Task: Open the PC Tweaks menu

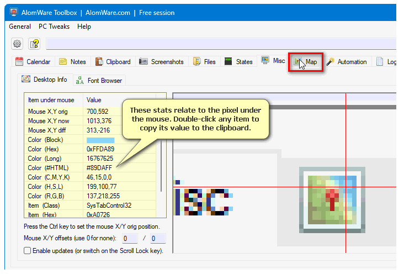Action: point(54,27)
